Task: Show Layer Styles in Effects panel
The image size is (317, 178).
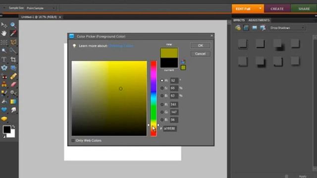Action: [246, 28]
